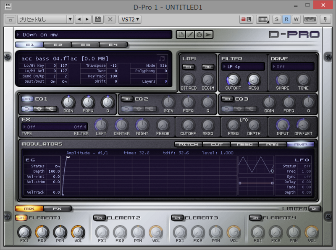Viewport: 336px width, 250px height.
Task: Switch to the CUT modulator tab
Action: coord(216,144)
